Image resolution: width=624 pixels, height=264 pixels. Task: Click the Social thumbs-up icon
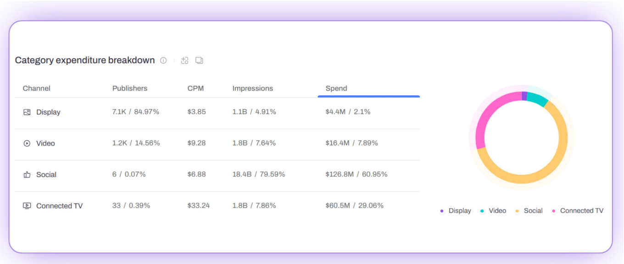coord(27,175)
